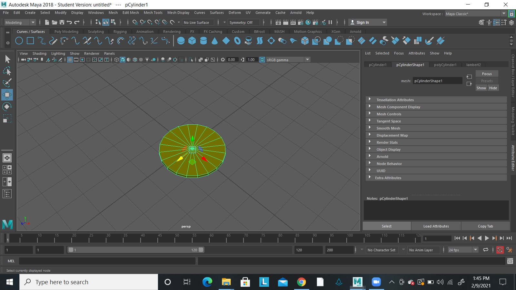516x290 pixels.
Task: Create a NURBS cylinder from shelf
Action: (203, 41)
